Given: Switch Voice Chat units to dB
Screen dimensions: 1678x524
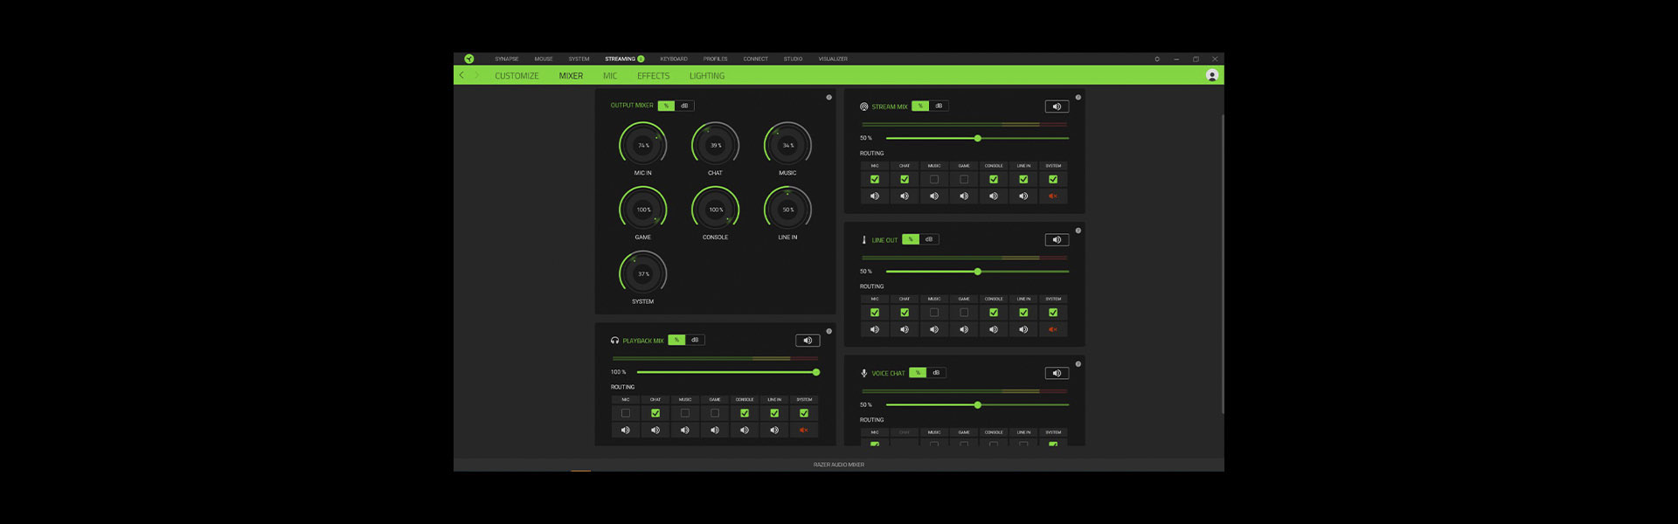Looking at the screenshot, I should click(936, 373).
